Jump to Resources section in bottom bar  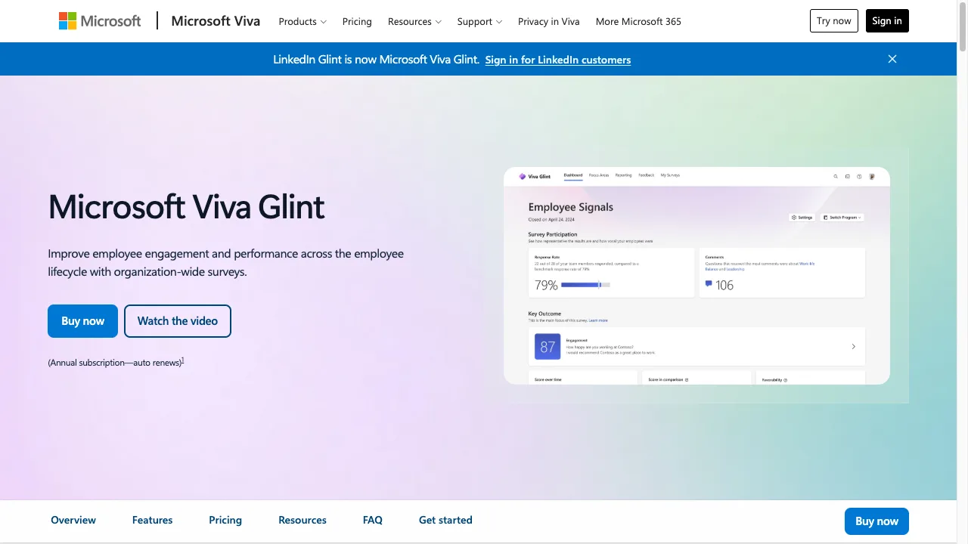click(302, 520)
